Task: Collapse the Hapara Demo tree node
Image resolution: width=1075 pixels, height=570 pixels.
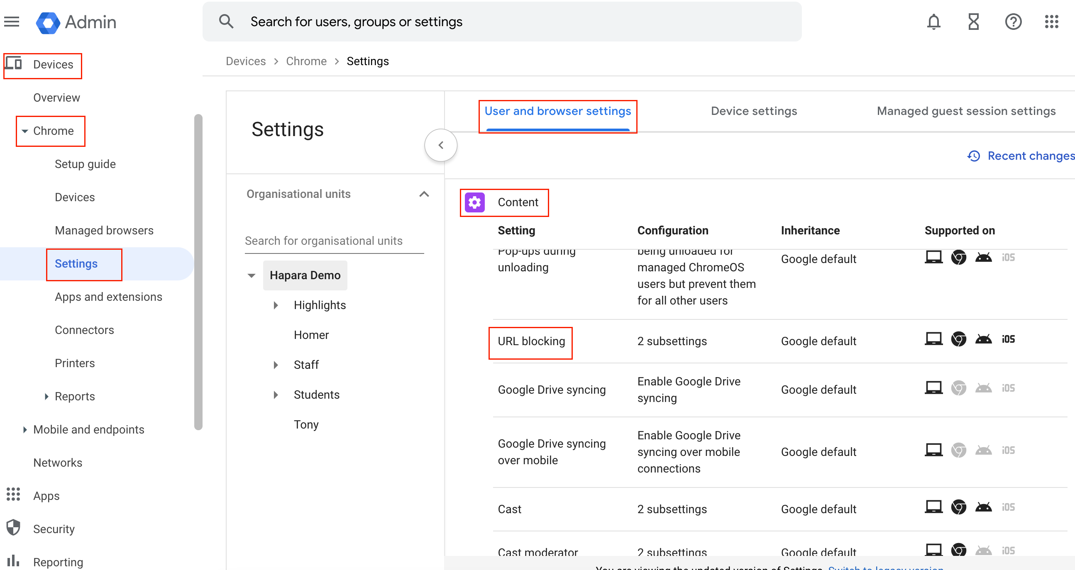Action: pos(251,275)
